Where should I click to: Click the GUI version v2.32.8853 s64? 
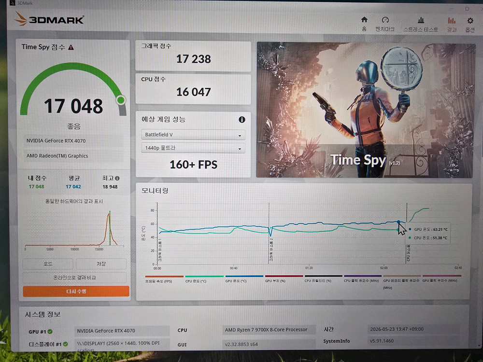pyautogui.click(x=269, y=344)
